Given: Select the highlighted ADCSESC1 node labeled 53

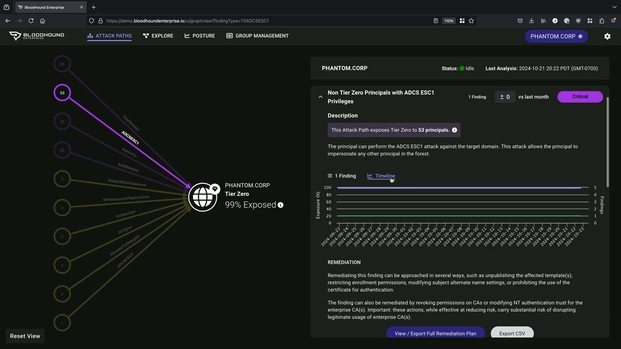Looking at the screenshot, I should pyautogui.click(x=62, y=93).
